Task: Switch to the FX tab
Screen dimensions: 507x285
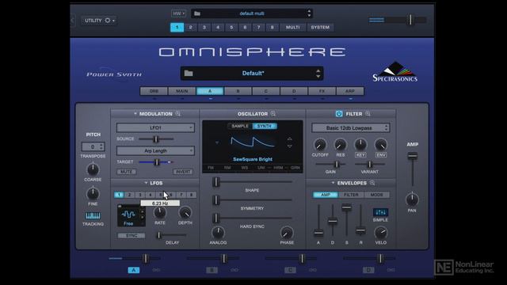Action: pyautogui.click(x=322, y=91)
